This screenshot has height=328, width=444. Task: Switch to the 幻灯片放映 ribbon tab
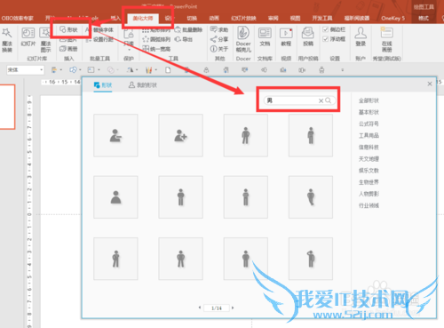[x=243, y=18]
